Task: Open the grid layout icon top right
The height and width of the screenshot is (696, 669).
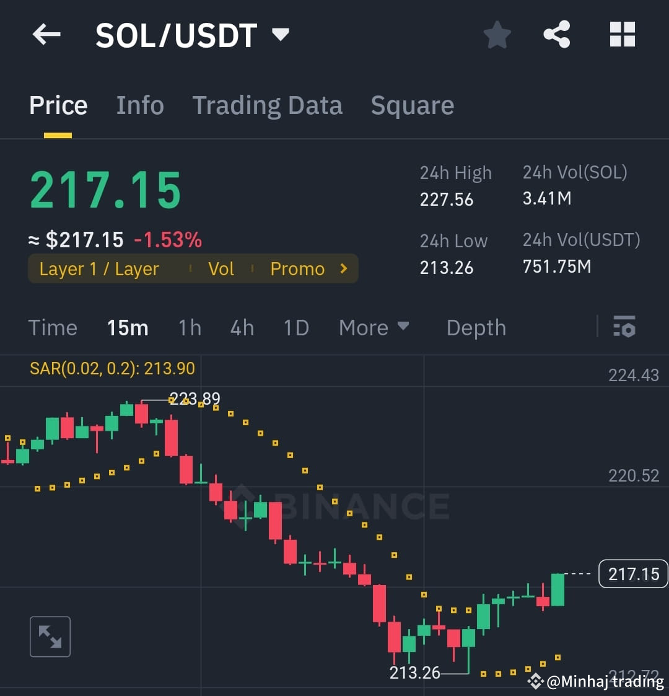Action: coord(622,35)
